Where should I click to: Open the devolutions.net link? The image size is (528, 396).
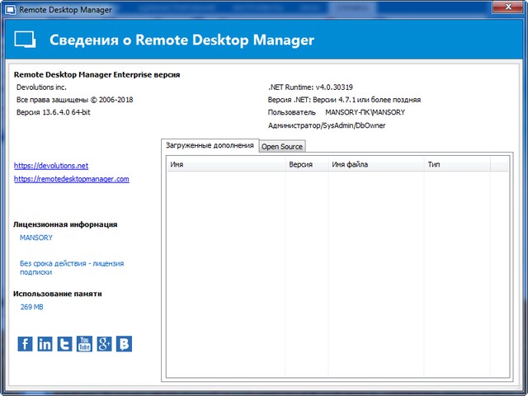pos(51,166)
